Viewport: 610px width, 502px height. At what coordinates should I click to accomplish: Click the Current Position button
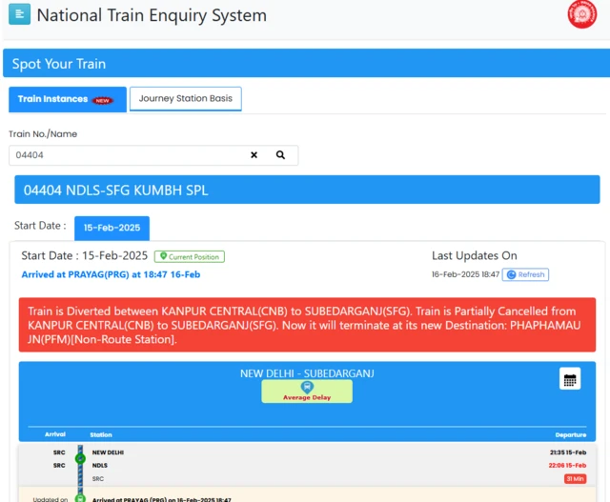point(190,256)
